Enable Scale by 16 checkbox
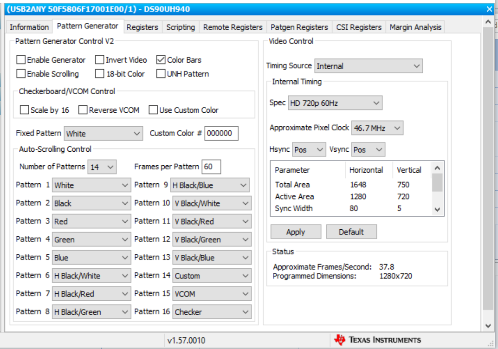This screenshot has height=349, width=498. (x=24, y=110)
